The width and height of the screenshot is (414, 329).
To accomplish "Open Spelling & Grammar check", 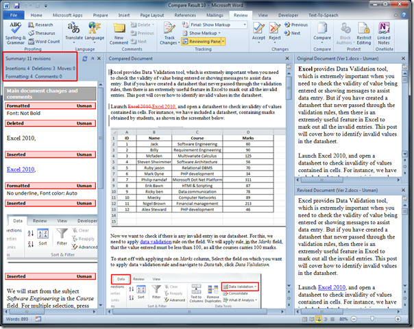I will click(15, 34).
